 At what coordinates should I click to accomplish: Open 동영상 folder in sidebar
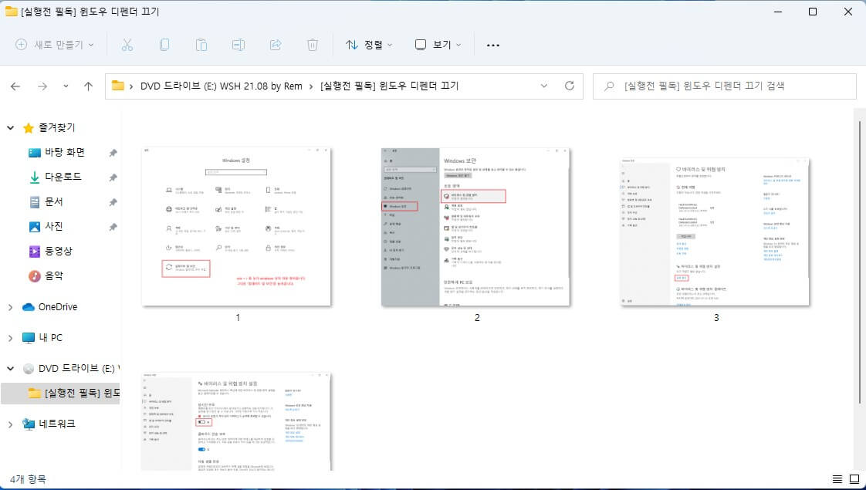(59, 251)
